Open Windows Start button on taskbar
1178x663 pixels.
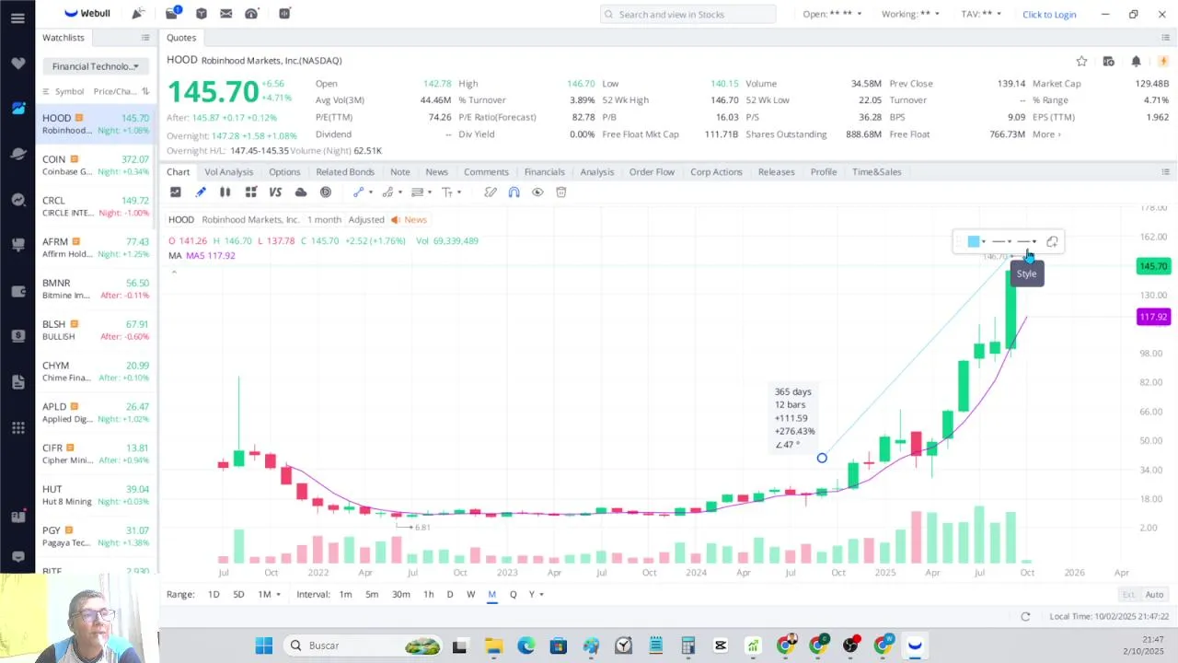(x=264, y=646)
